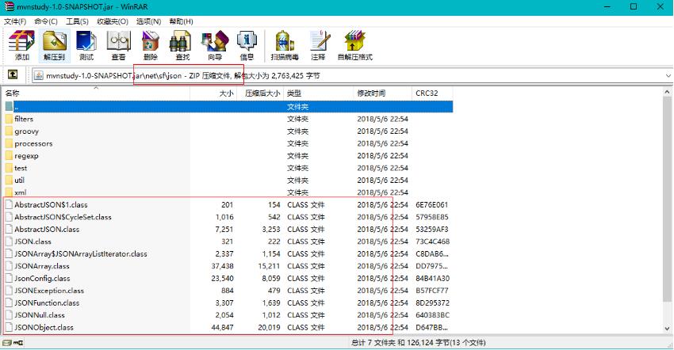Click the groovy folder icon
674x350 pixels.
coord(9,131)
